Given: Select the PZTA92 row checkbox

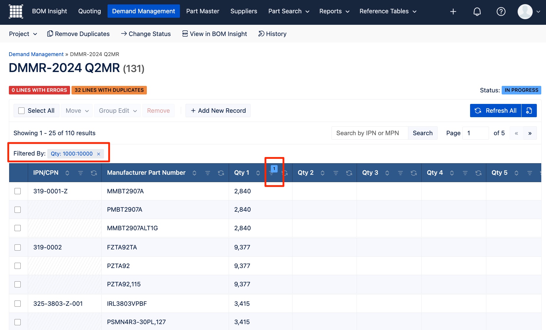Looking at the screenshot, I should coord(18,266).
